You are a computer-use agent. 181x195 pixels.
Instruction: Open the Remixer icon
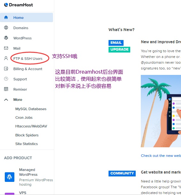click(x=6, y=89)
